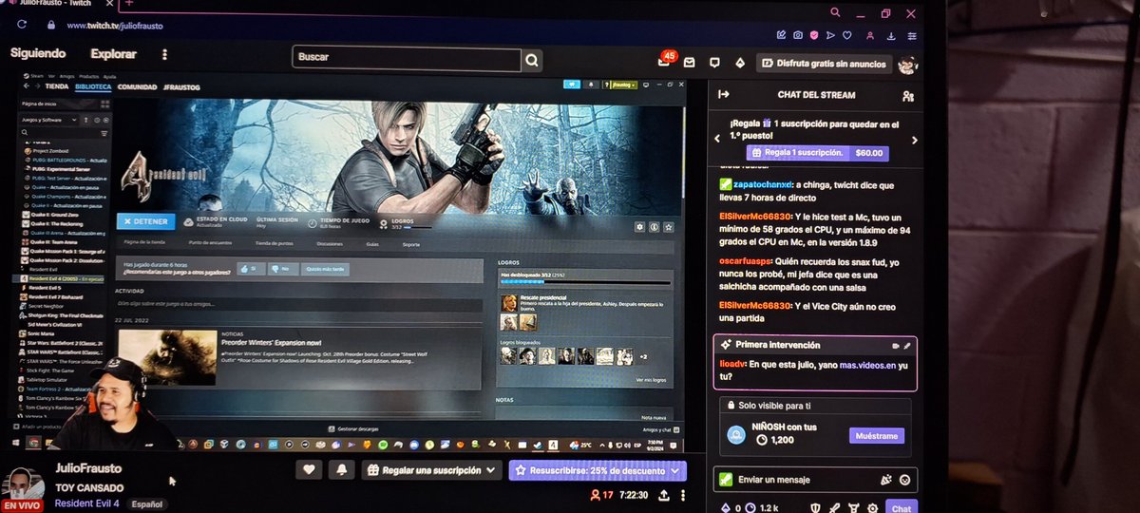The image size is (1140, 513).
Task: Open Regalar una suscripción dropdown
Action: (x=432, y=469)
